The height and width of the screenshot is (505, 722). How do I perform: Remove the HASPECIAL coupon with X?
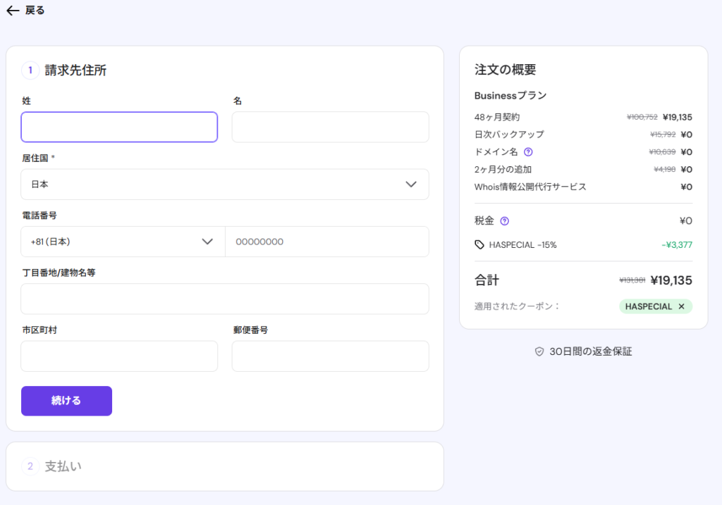pyautogui.click(x=681, y=306)
